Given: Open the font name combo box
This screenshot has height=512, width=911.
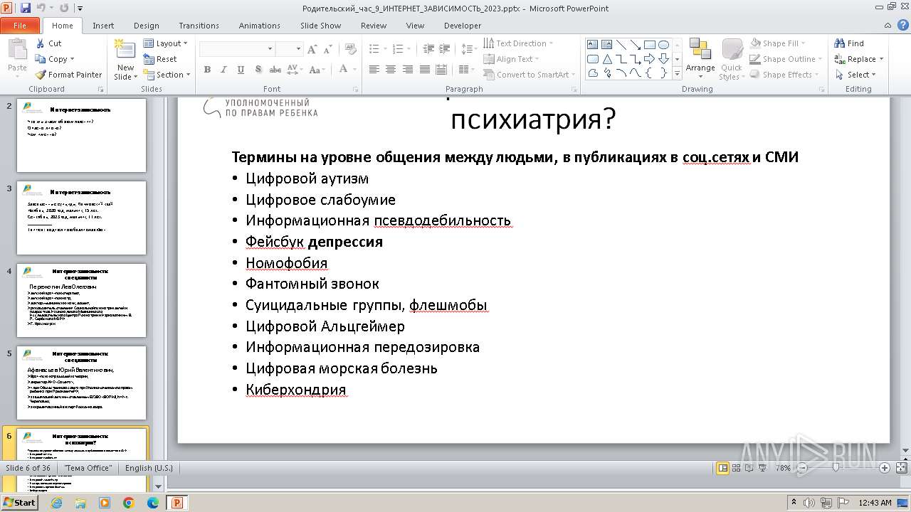Looking at the screenshot, I should coord(237,49).
